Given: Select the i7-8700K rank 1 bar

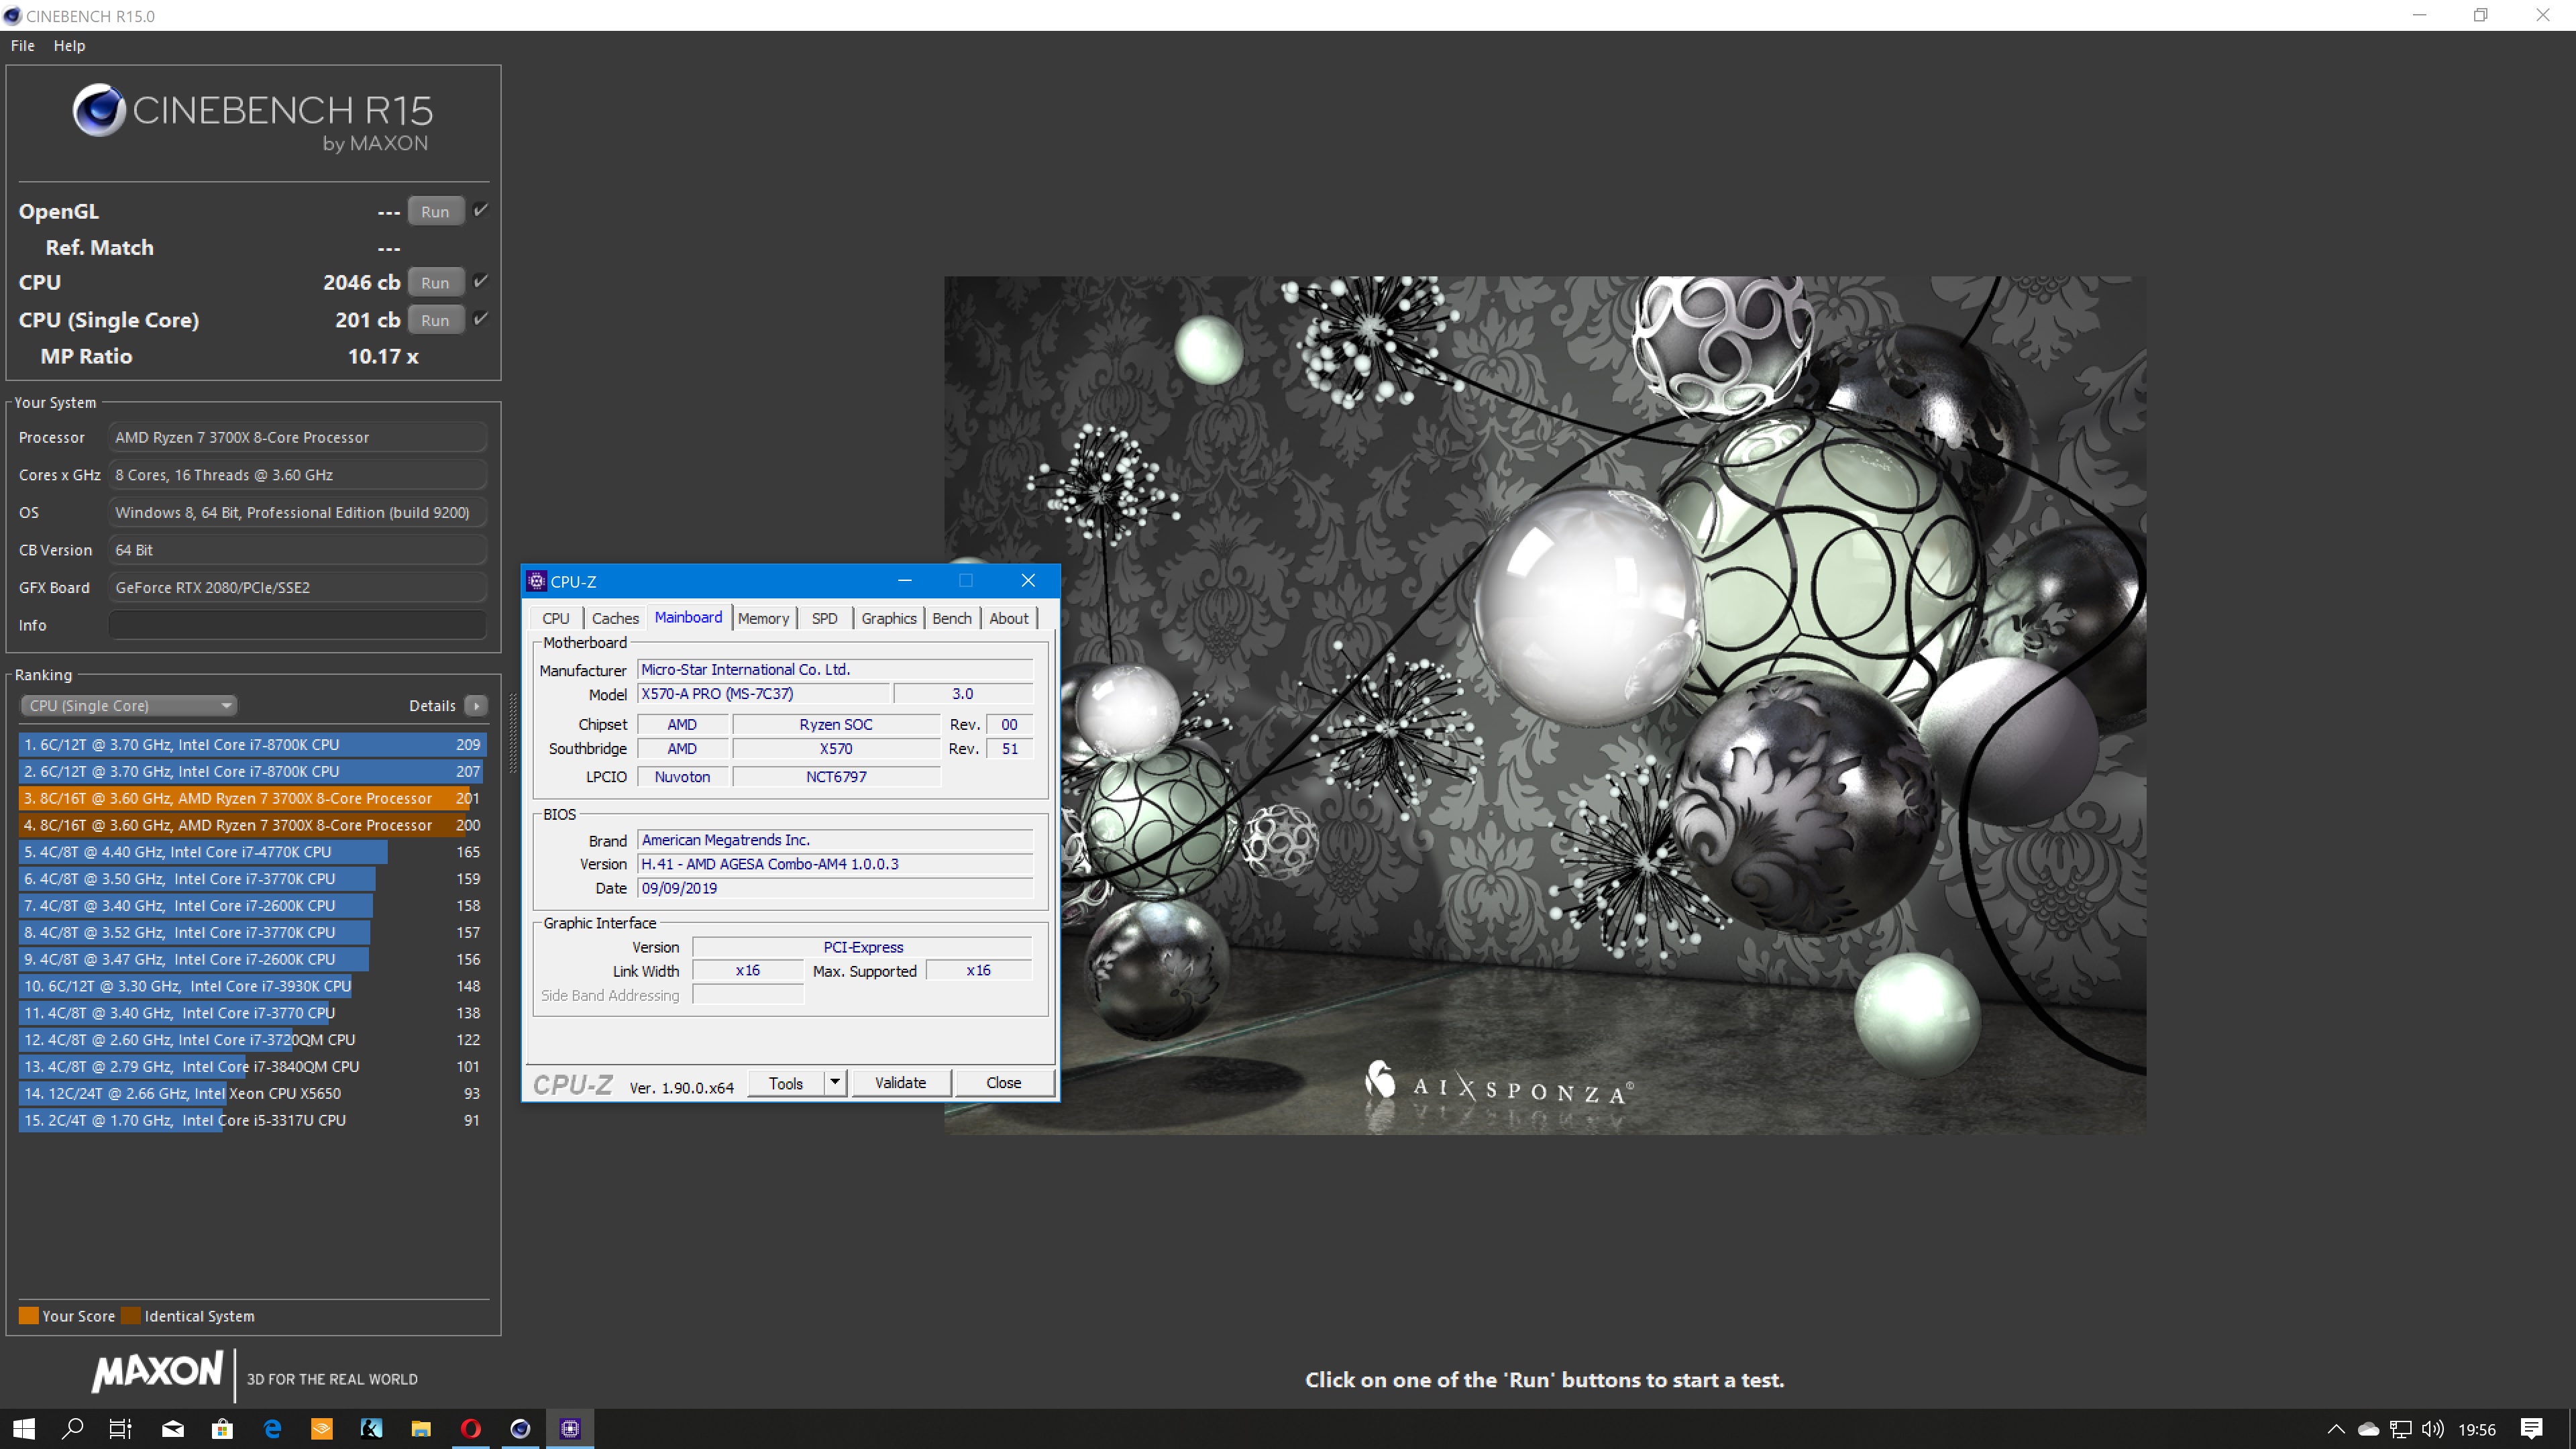Looking at the screenshot, I should (x=251, y=745).
